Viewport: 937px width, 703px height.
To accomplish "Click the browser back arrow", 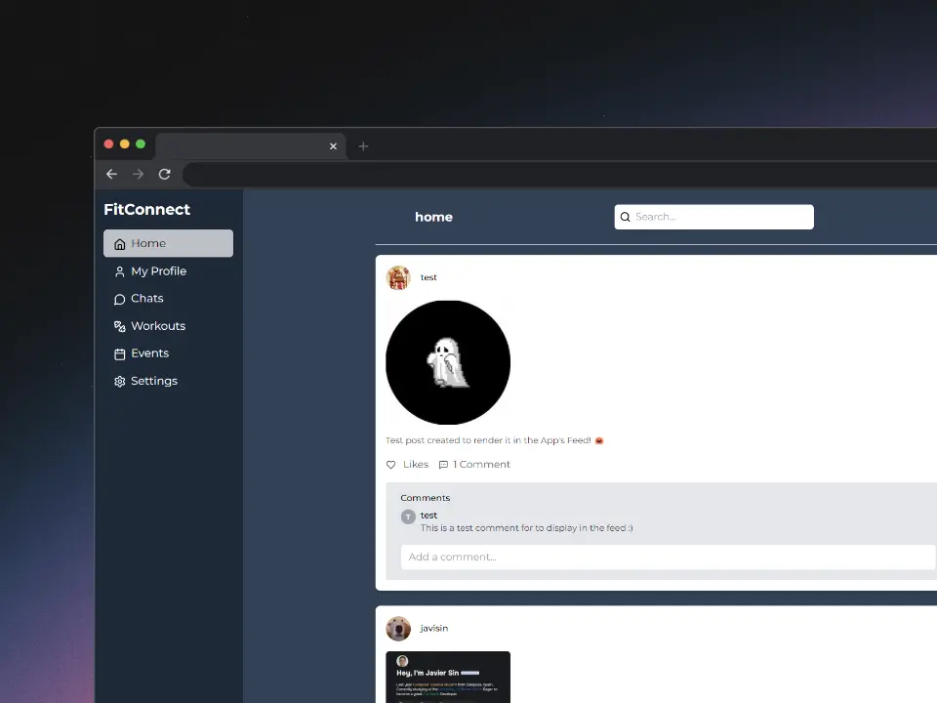I will click(x=111, y=174).
